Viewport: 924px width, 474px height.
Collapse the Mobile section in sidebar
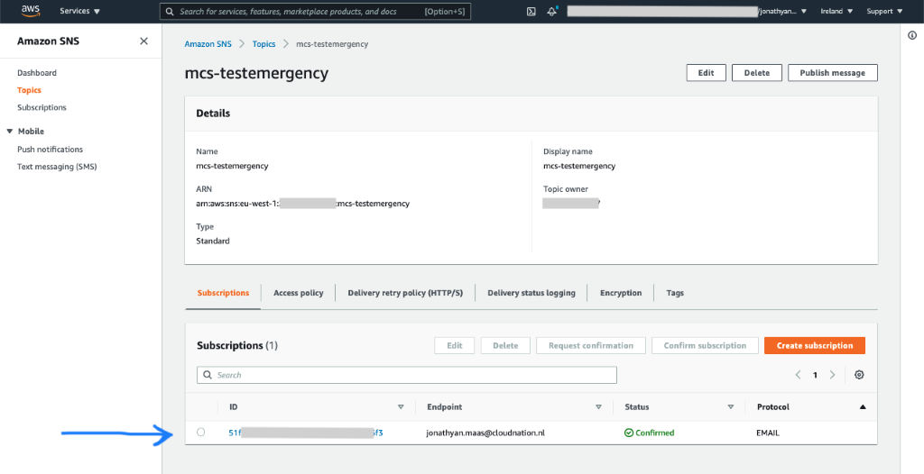point(10,132)
